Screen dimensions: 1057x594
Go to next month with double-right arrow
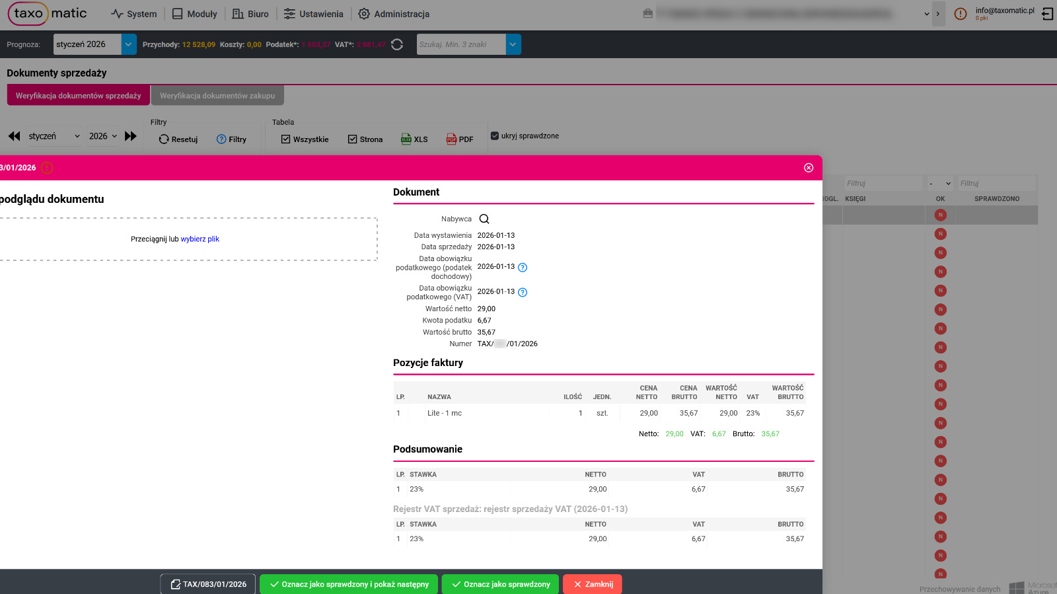[131, 136]
